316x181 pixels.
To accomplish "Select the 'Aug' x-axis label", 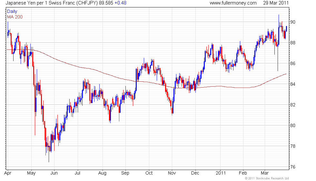I will 102,173.
